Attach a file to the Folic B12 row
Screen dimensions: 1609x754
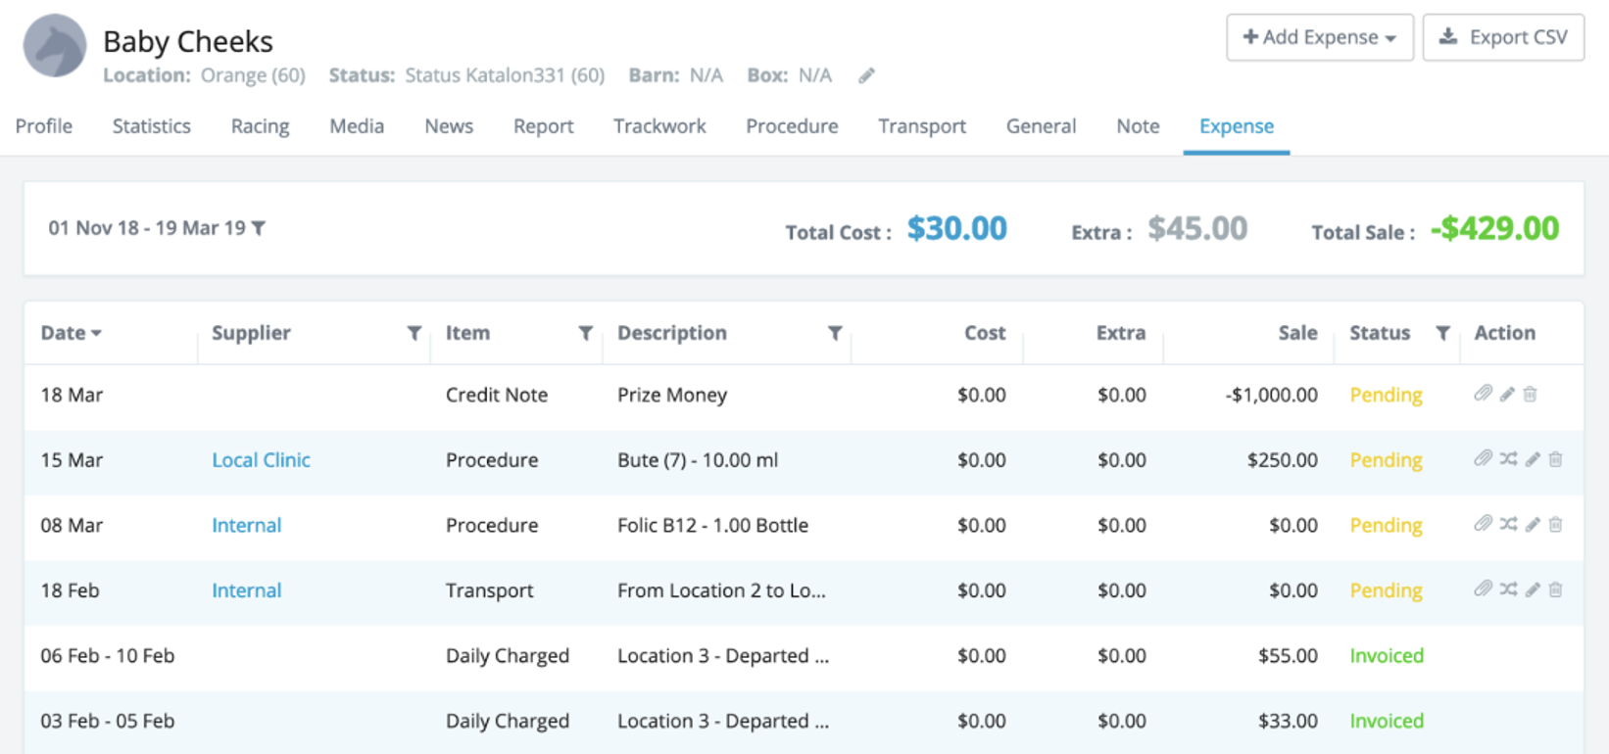(1483, 525)
